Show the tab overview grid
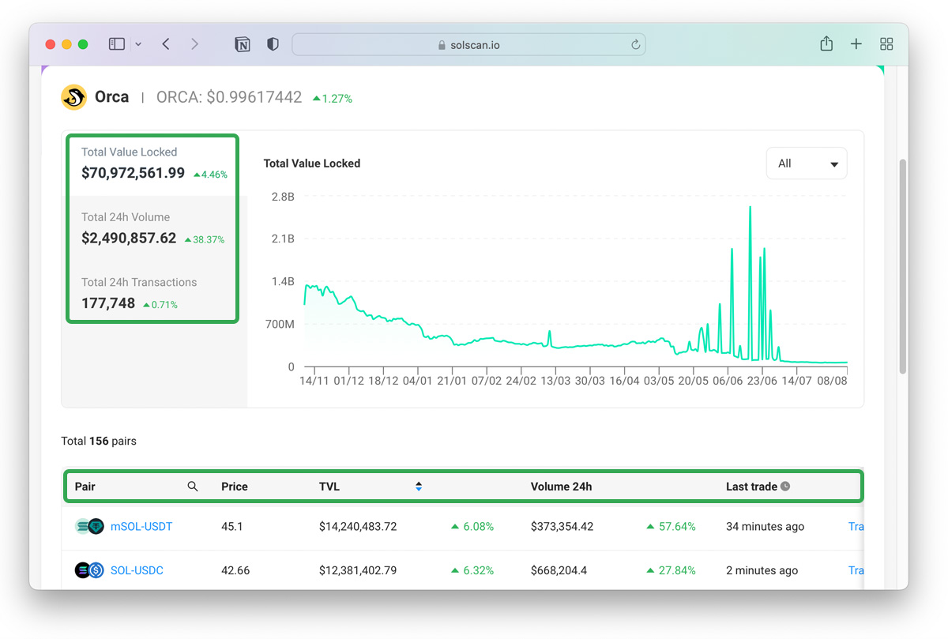Image resolution: width=948 pixels, height=639 pixels. (886, 44)
